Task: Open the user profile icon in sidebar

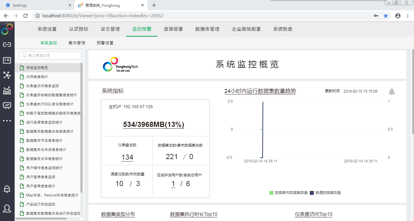Action: 7,208
